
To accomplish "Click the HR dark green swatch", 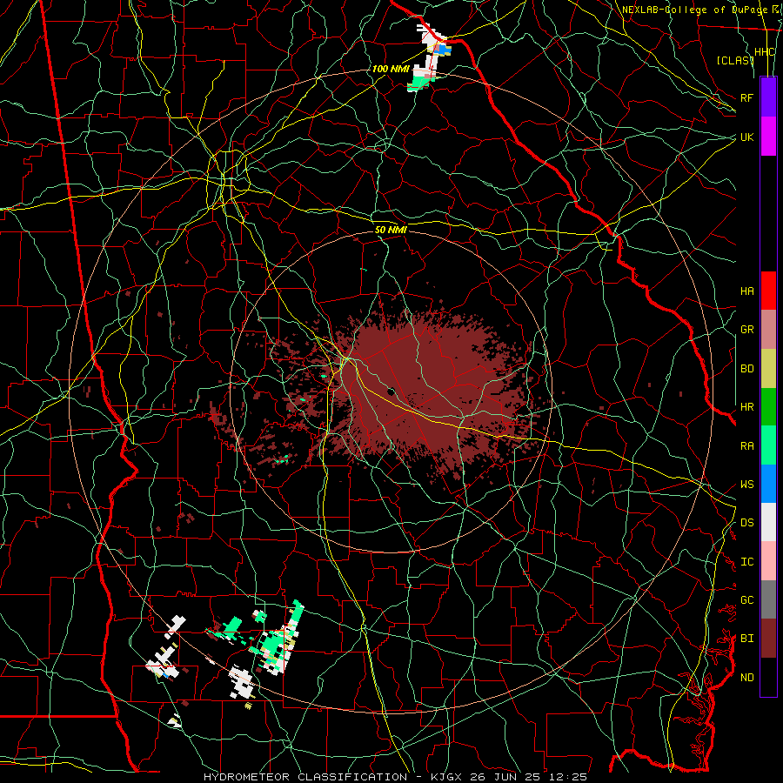I will 768,407.
